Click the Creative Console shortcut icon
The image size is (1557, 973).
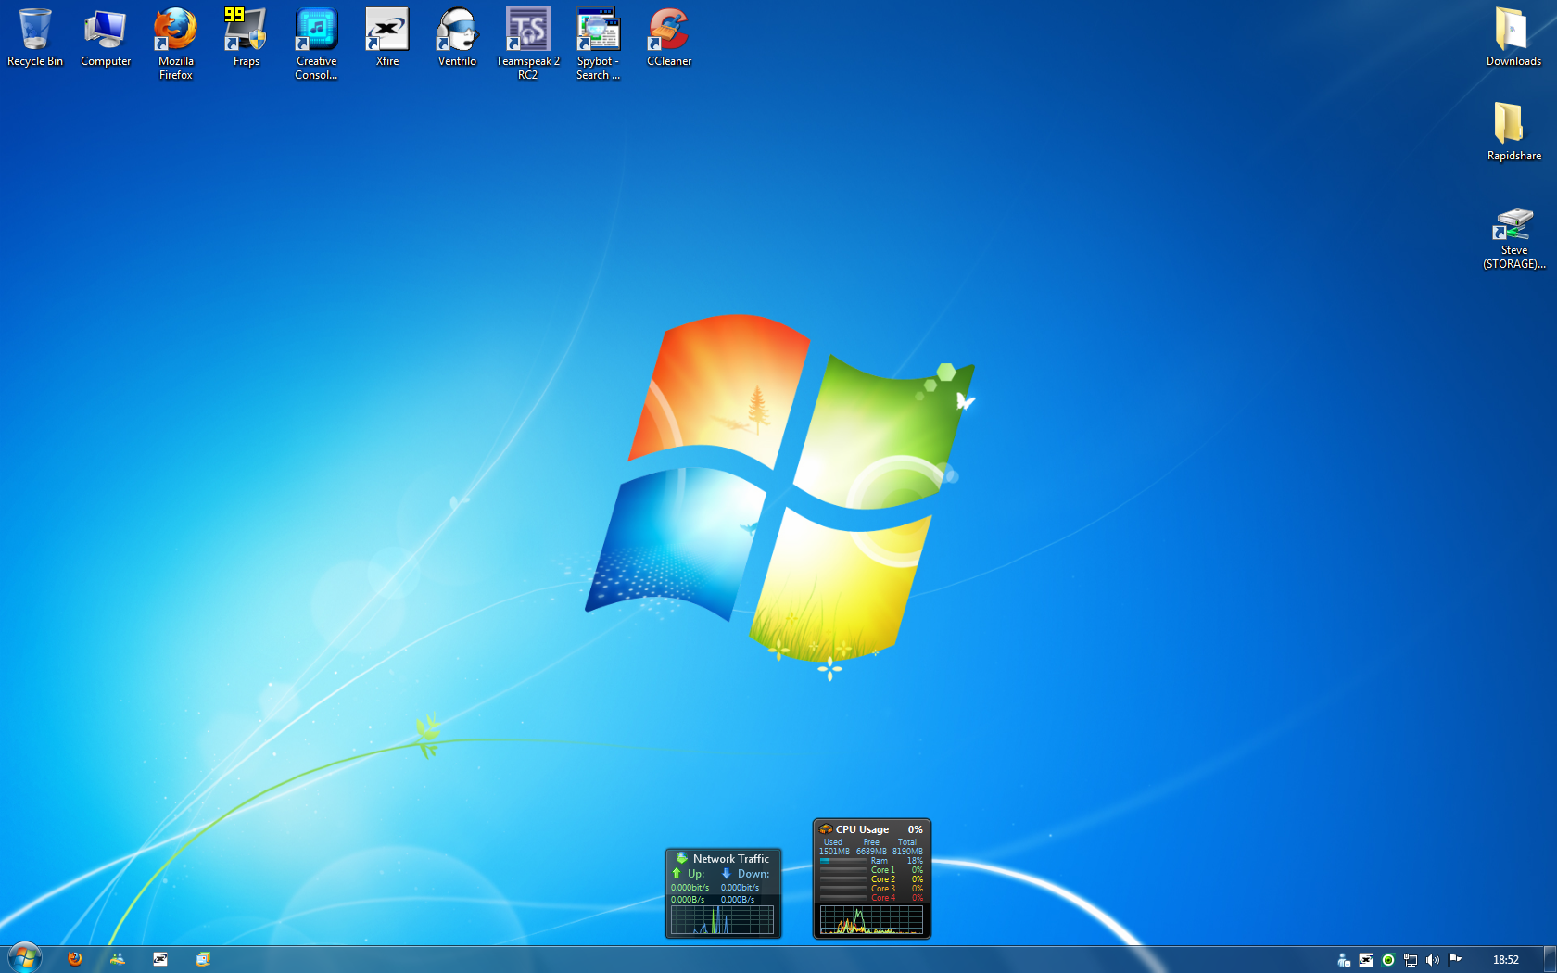[316, 31]
